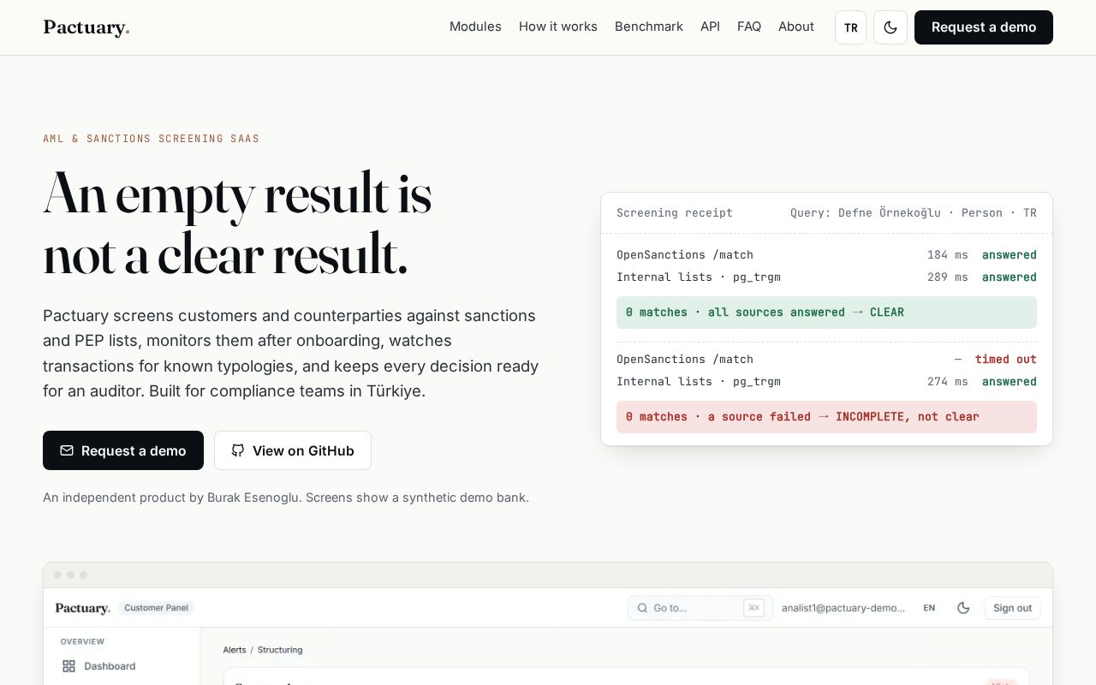Click the 'An empty result is not a clear result.' headline
Viewport: 1096px width, 685px height.
click(x=237, y=224)
